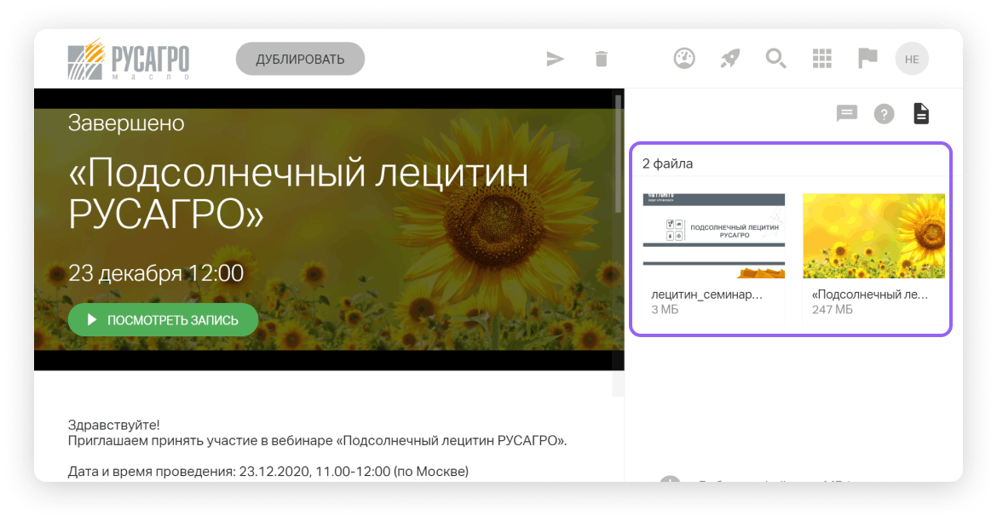Click the 'Здравствуйте!' greeting line
This screenshot has height=521, width=997.
pyautogui.click(x=114, y=425)
